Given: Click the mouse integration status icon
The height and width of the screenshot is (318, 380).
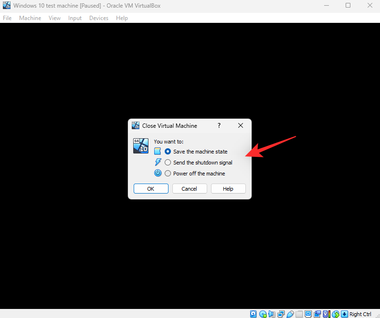Looking at the screenshot, I should 336,314.
